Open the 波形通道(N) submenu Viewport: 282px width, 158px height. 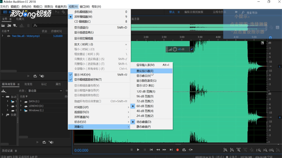pos(99,117)
